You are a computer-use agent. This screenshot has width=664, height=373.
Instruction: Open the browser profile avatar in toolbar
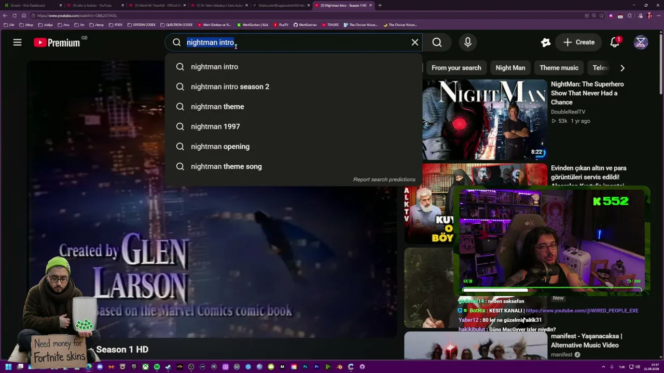click(x=649, y=16)
